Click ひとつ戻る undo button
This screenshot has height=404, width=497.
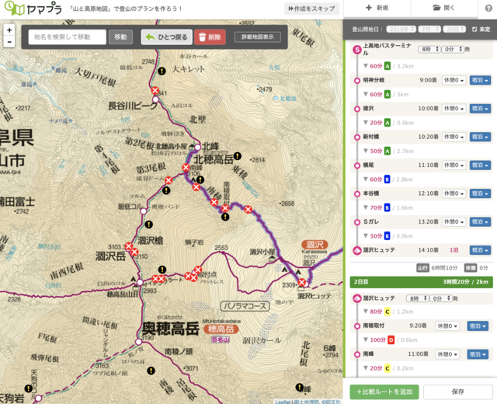[167, 37]
